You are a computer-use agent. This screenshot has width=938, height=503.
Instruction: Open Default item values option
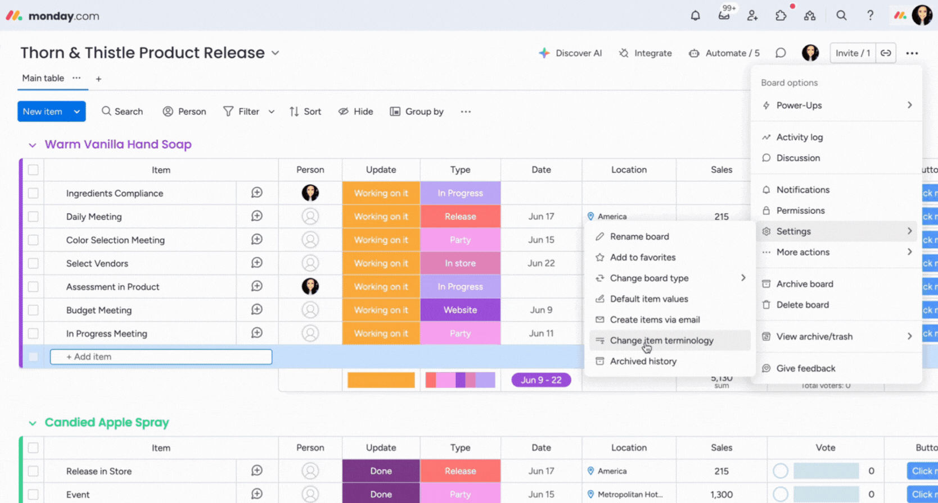670,299
